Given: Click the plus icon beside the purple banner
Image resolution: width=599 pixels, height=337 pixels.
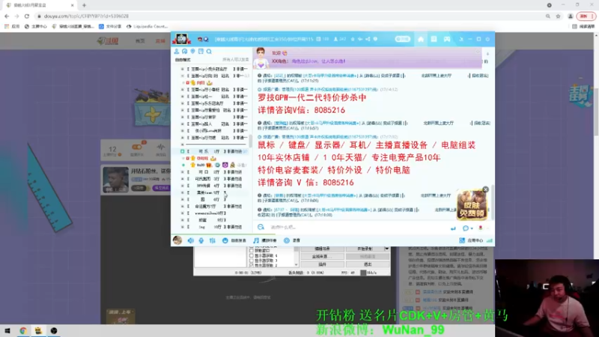Looking at the screenshot, I should coord(487,54).
